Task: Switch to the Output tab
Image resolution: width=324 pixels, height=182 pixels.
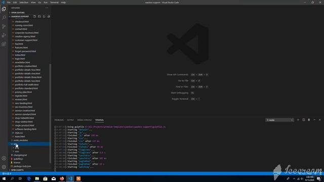Action: pyautogui.click(x=70, y=120)
